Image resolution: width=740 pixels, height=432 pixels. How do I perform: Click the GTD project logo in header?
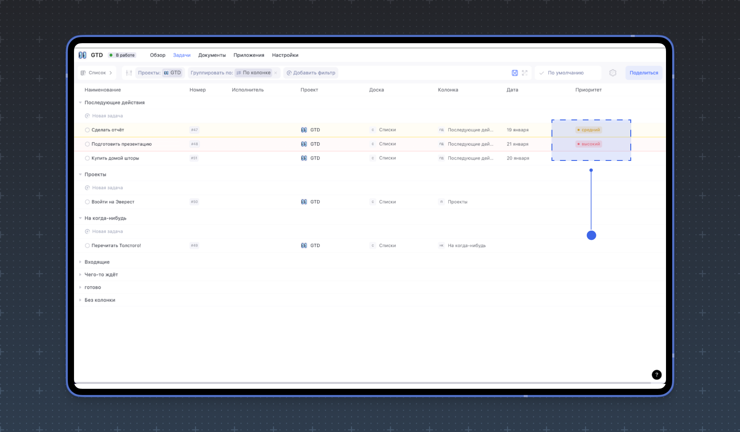click(x=82, y=55)
